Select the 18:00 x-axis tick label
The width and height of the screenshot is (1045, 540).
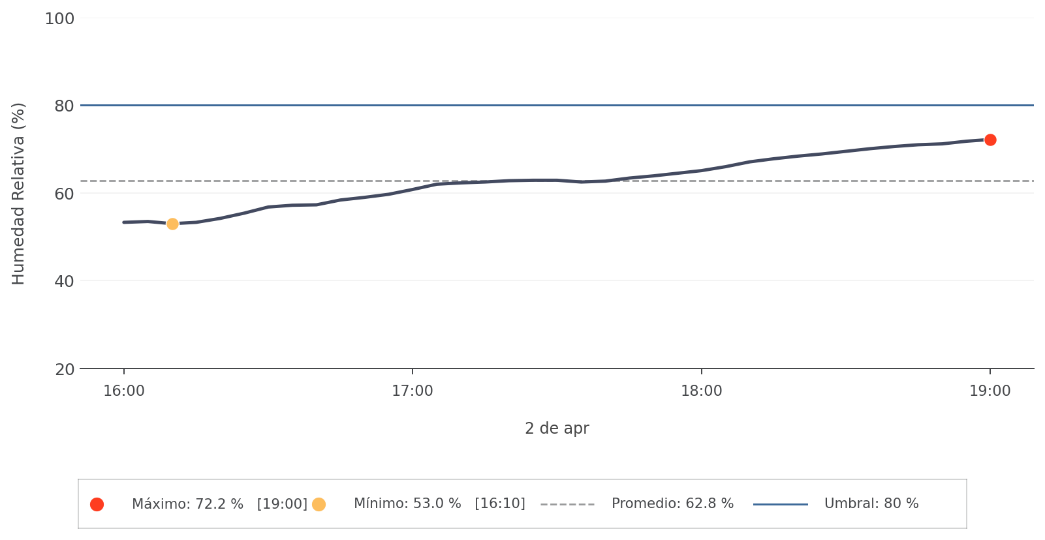tap(702, 391)
